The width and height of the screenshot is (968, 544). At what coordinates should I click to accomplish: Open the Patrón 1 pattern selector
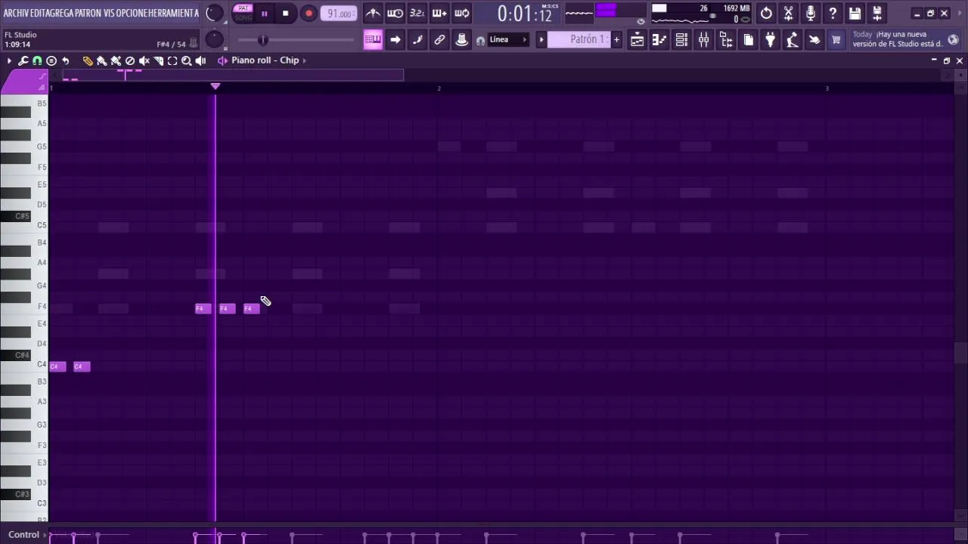579,40
